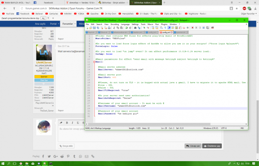259x166 pixels.
Task: Click the Stop Recording macro square icon
Action: click(196, 28)
